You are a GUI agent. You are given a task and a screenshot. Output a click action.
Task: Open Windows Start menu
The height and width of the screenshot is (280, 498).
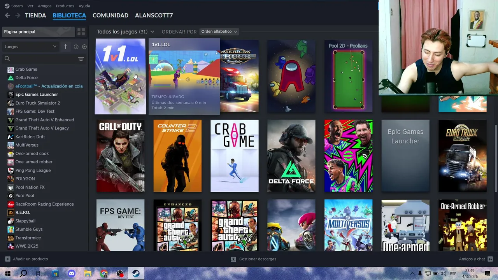point(7,273)
